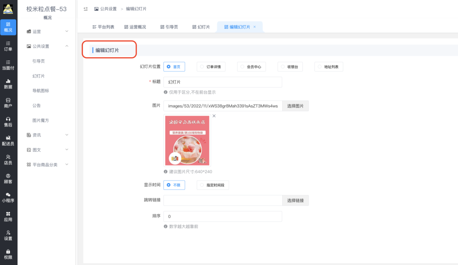
Task: Click the 选择图片 button
Action: tap(297, 106)
